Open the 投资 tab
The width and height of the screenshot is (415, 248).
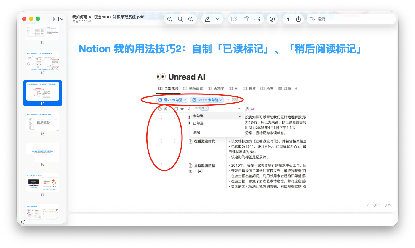click(249, 88)
